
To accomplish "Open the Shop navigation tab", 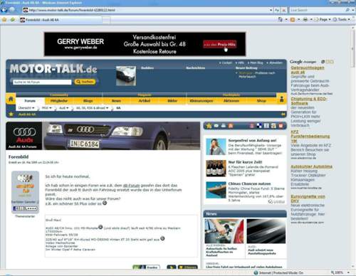I will (261, 101).
